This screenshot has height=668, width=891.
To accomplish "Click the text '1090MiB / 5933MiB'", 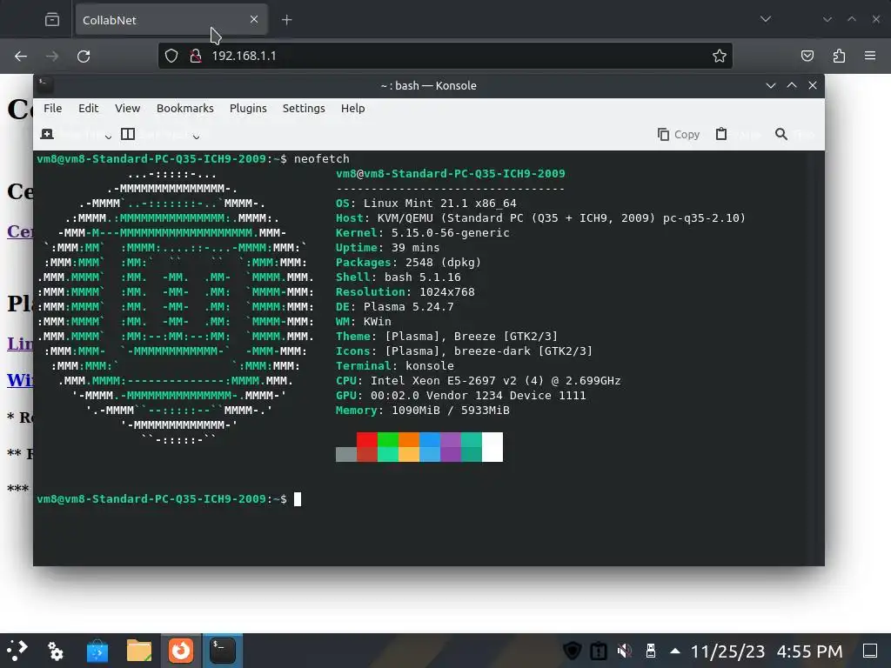I will tap(450, 410).
